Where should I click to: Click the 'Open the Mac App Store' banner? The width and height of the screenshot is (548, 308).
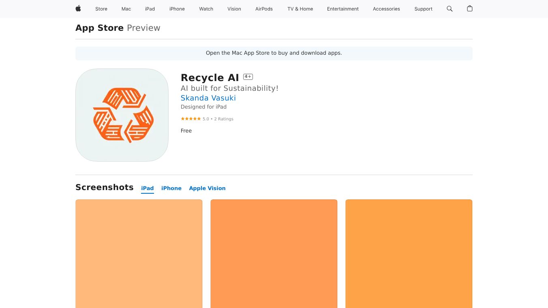click(274, 53)
